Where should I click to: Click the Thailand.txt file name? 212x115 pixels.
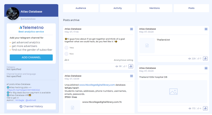[x=163, y=40]
